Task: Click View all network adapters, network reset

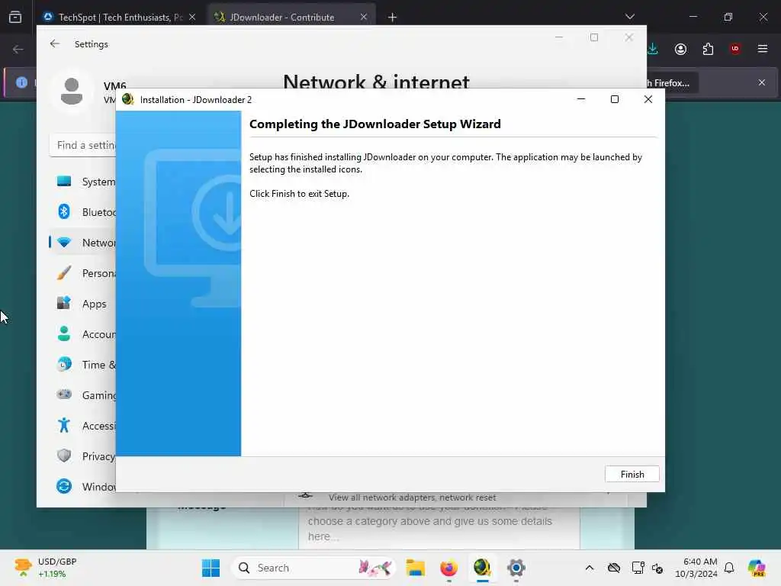Action: click(x=412, y=497)
